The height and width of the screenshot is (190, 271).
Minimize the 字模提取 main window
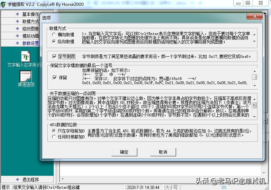point(239,3)
